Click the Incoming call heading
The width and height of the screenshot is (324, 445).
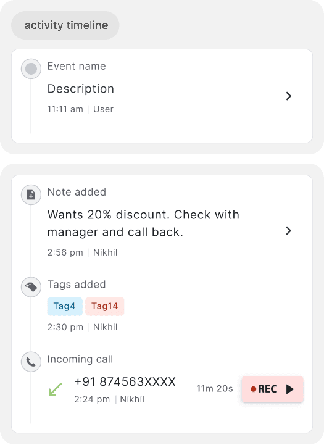(80, 359)
